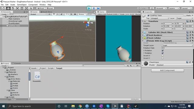Screen dimensions: 194x109
Task: Open cloud services icon
Action: point(152,8)
